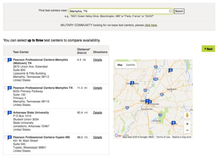Click the '98.0 mi' distance value

point(82,137)
